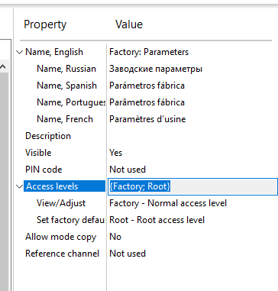Click Root - Root access level value
This screenshot has height=291, width=278.
click(x=157, y=220)
